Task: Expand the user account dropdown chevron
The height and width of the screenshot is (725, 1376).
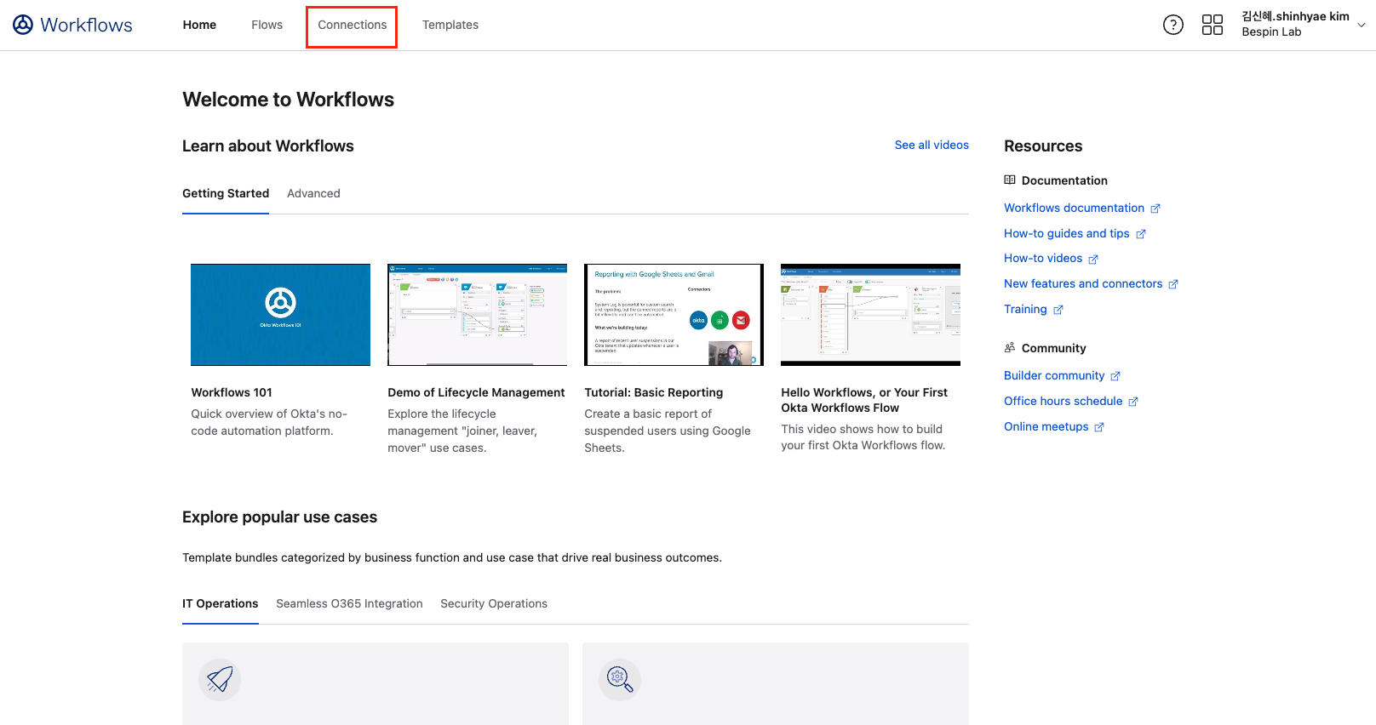Action: pyautogui.click(x=1361, y=25)
